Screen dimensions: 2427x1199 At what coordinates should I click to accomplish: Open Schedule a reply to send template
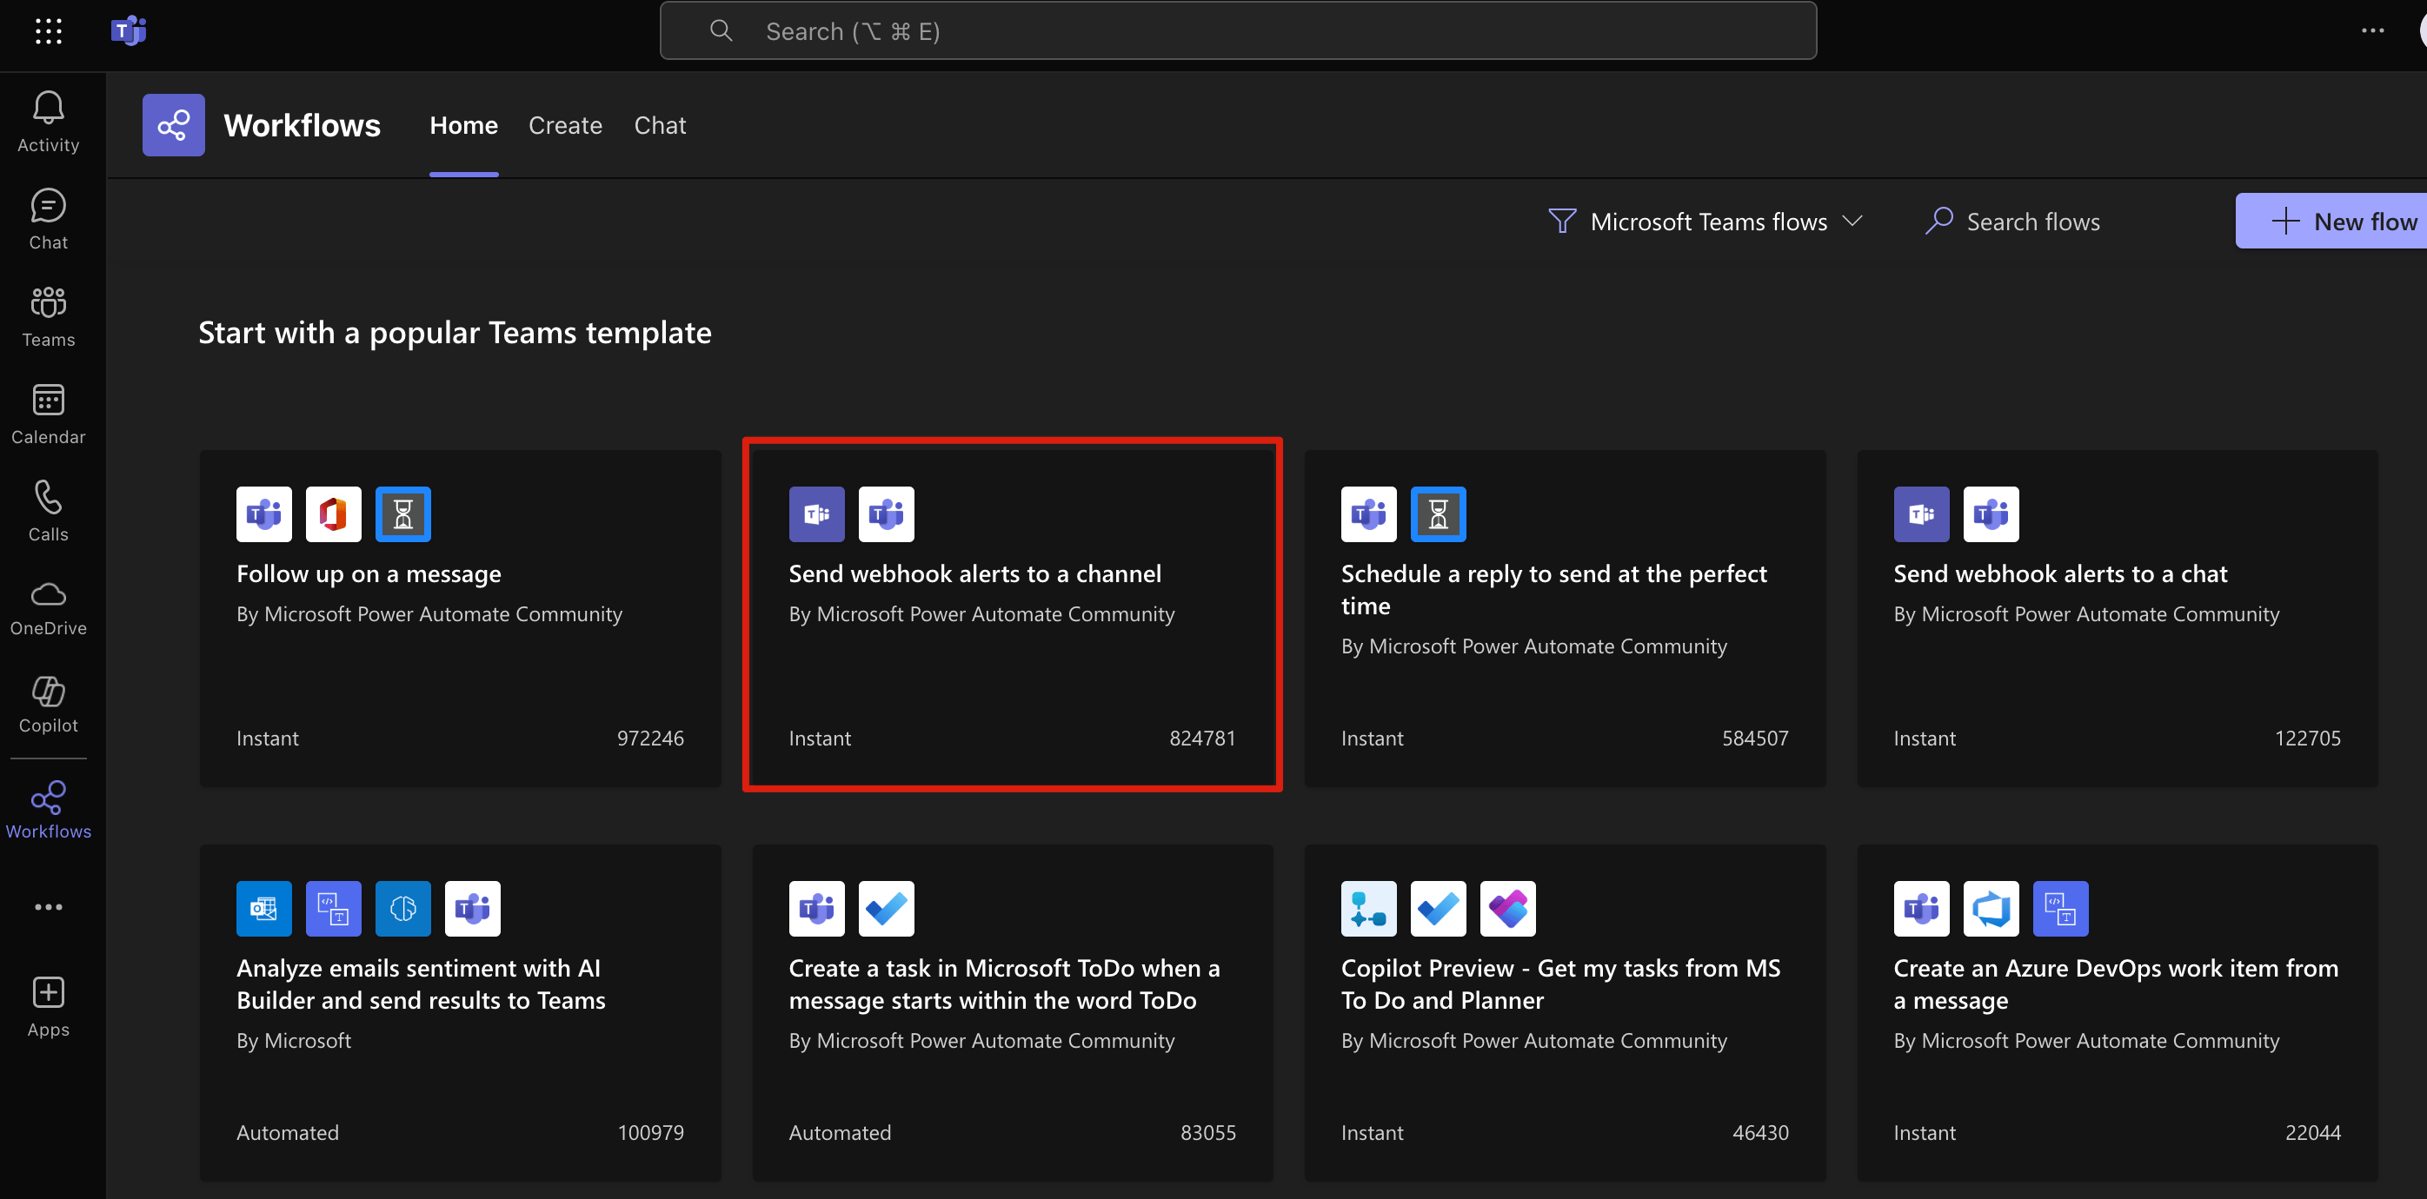coord(1565,618)
